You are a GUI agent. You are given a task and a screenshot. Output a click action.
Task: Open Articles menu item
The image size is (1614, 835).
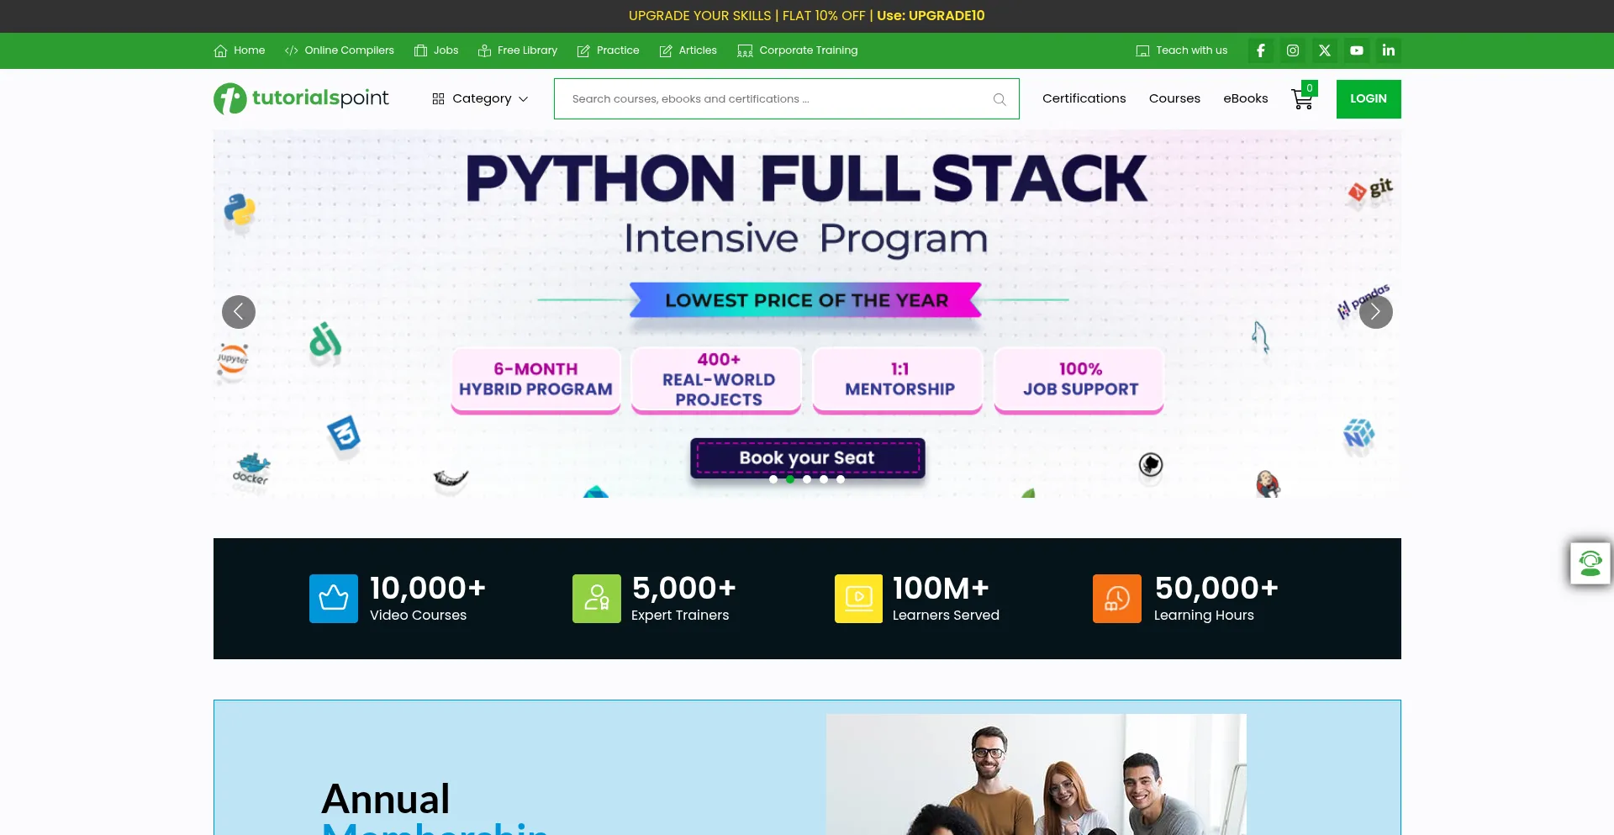pyautogui.click(x=688, y=50)
